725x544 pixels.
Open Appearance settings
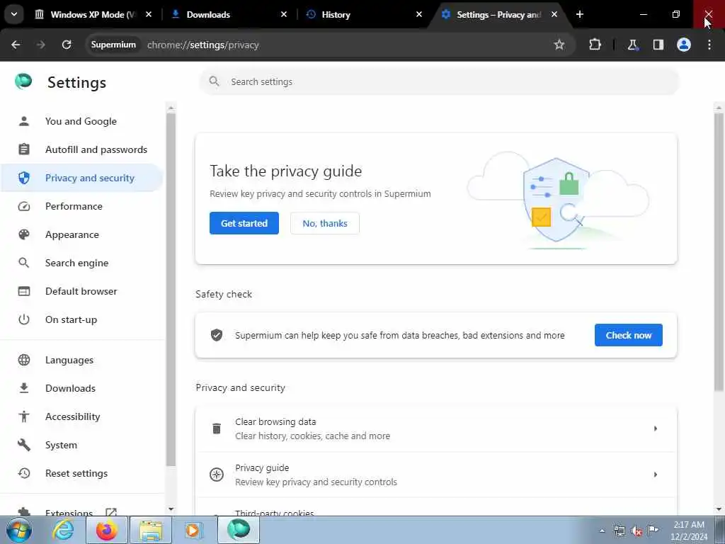(81, 234)
